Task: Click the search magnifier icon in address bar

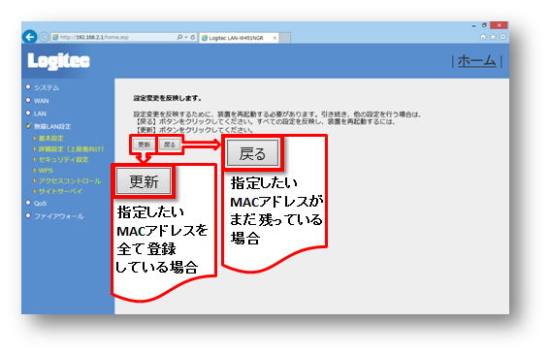Action: tap(180, 37)
